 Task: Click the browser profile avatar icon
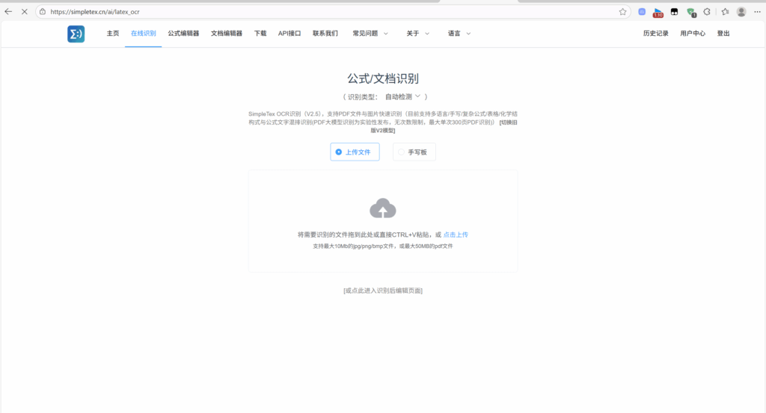[x=741, y=12]
